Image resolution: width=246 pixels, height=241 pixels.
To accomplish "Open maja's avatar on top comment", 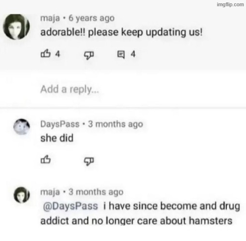I will click(x=16, y=27).
